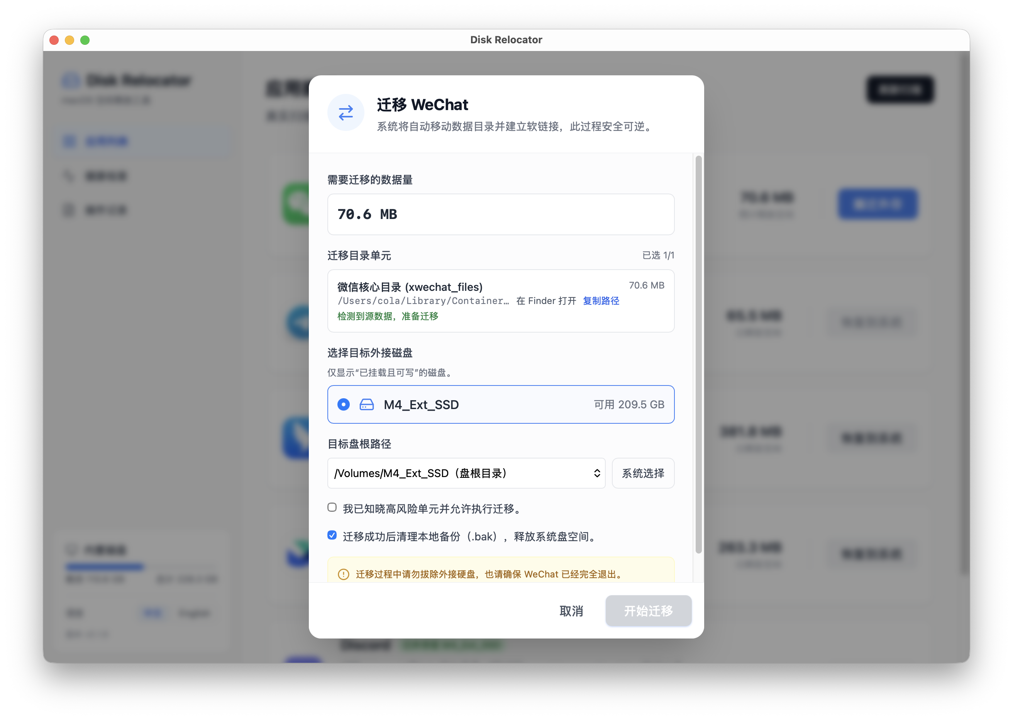Screen dimensions: 1013x720
Task: Select the first sidebar navigation item
Action: (x=106, y=141)
